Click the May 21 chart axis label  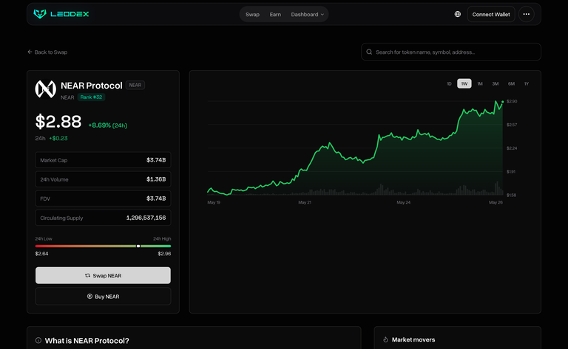[305, 202]
